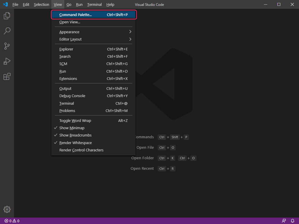
Task: Click the Open File watermark label
Action: pyautogui.click(x=145, y=147)
